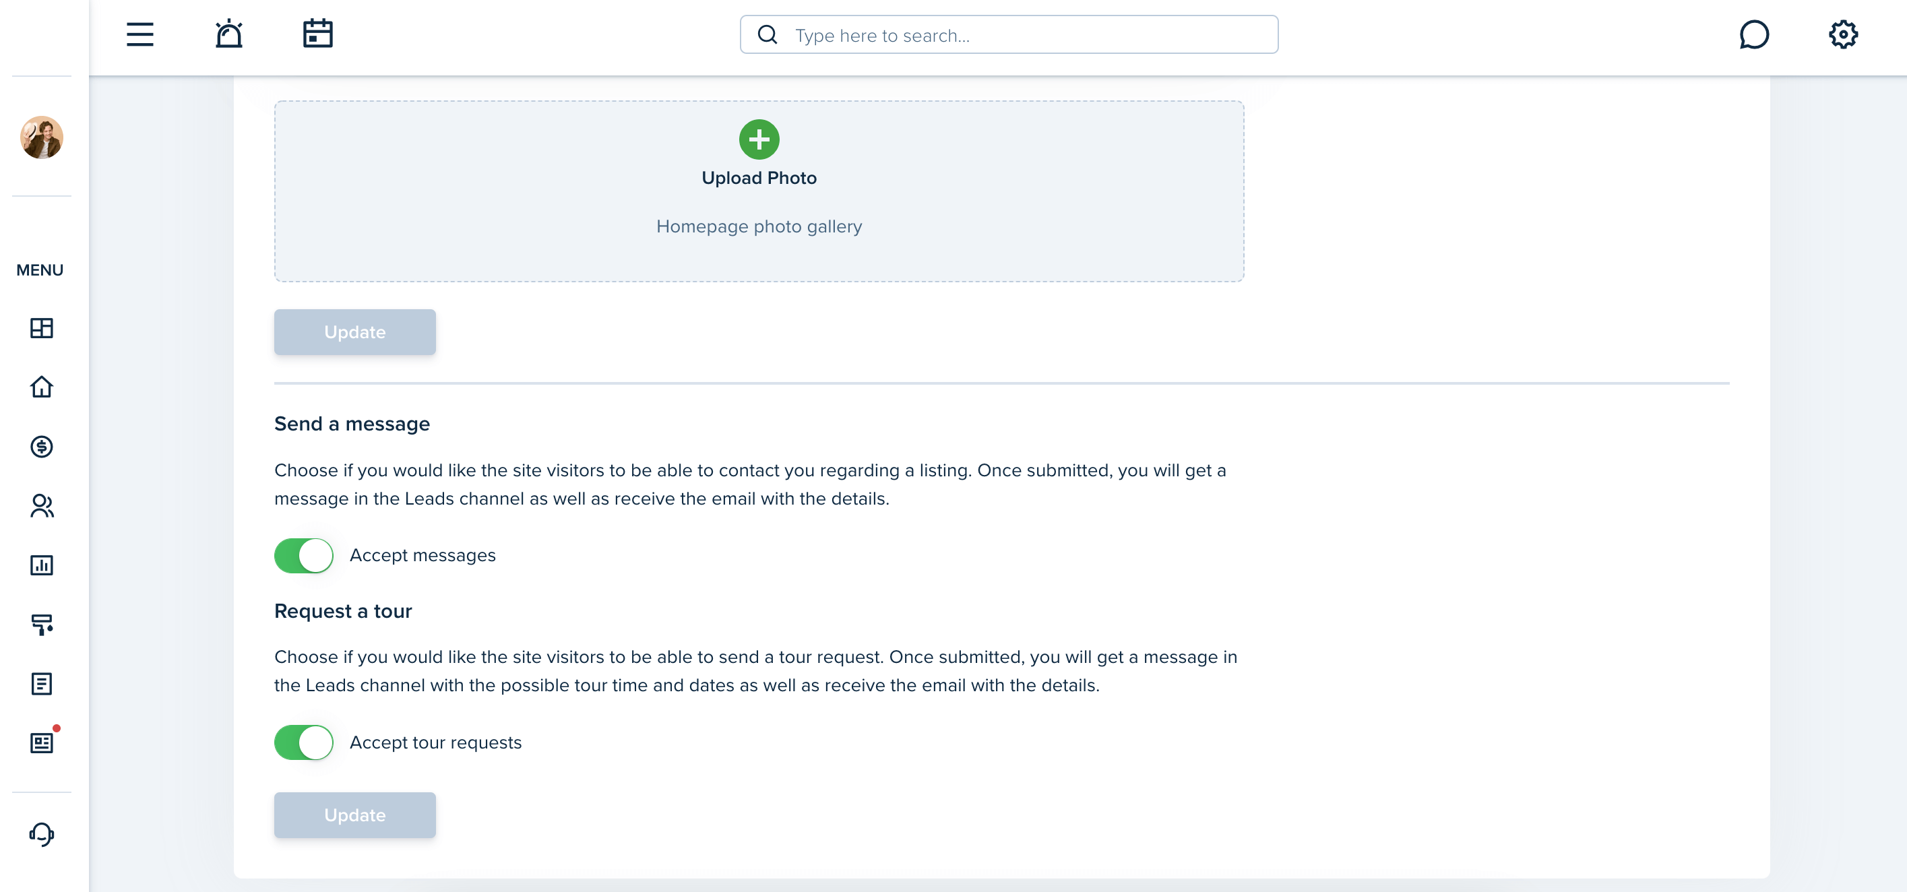Click the Homepage photo gallery dropzone text
The width and height of the screenshot is (1907, 892).
pyautogui.click(x=759, y=226)
